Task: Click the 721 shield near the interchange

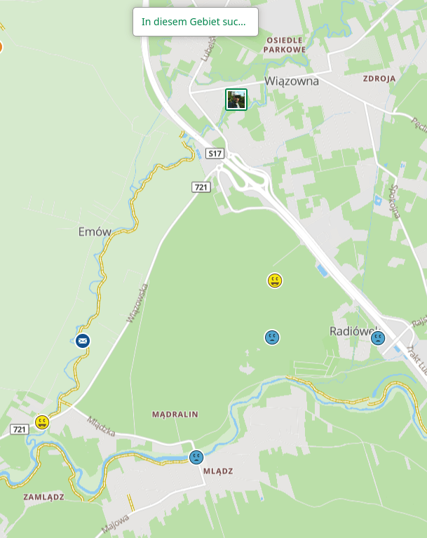Action: [201, 187]
